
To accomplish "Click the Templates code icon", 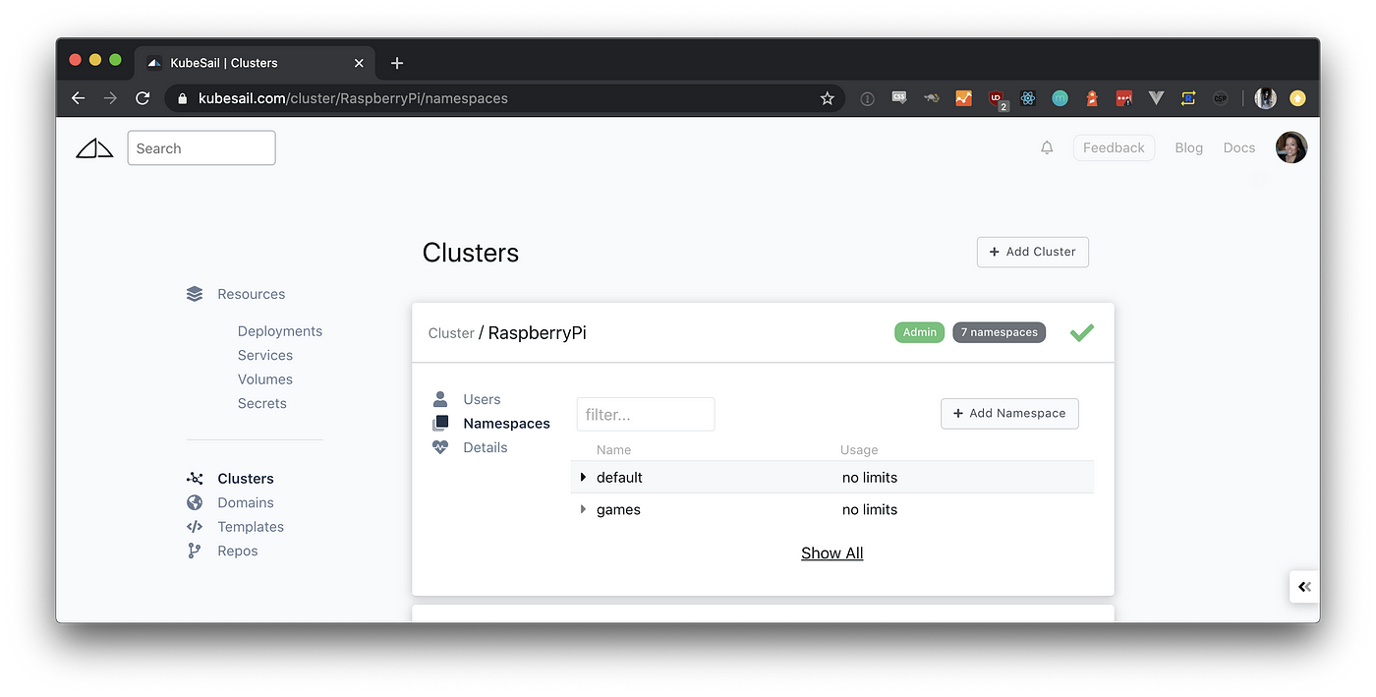I will [195, 527].
